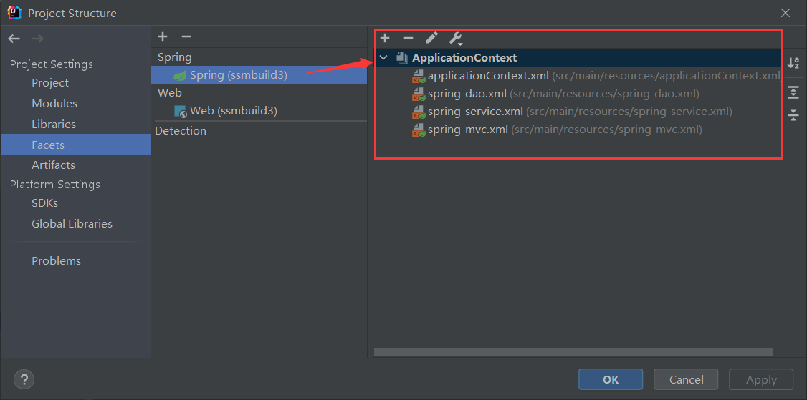Collapse all tree nodes
807x400 pixels.
pyautogui.click(x=793, y=114)
